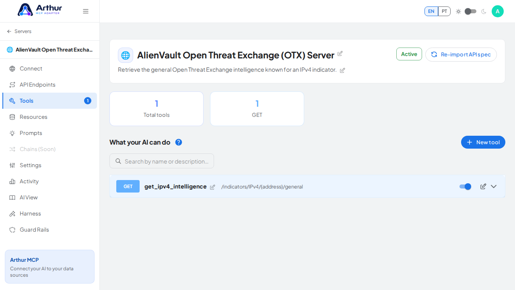Edit the get_ipv4_intelligence tool
The image size is (515, 290).
pyautogui.click(x=483, y=186)
